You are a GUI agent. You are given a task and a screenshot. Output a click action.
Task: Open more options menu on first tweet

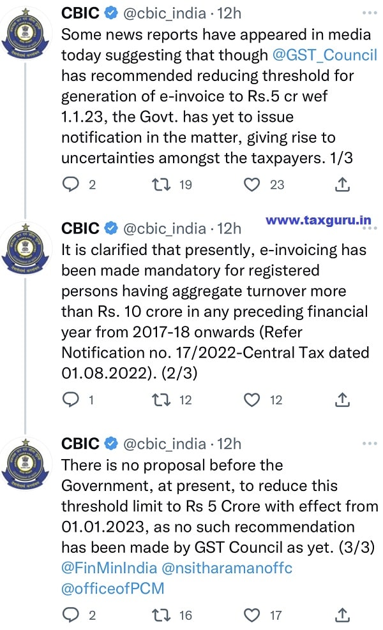[x=369, y=12]
